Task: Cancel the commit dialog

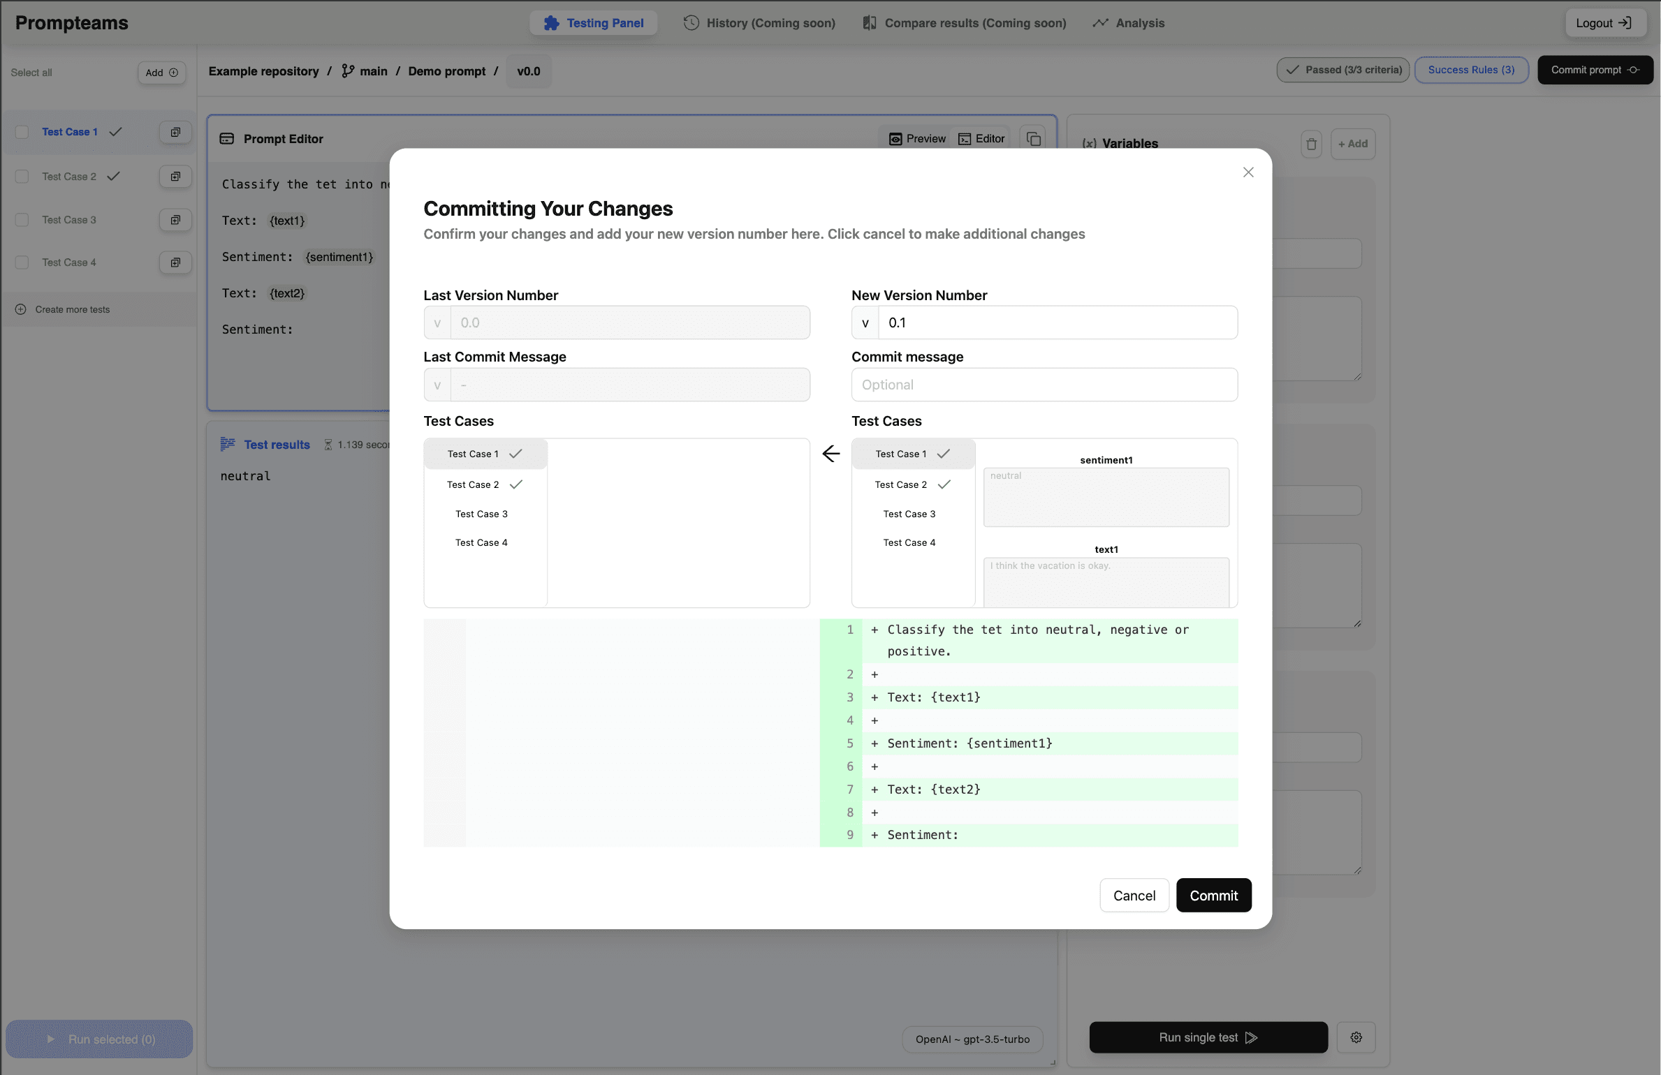Action: tap(1134, 895)
